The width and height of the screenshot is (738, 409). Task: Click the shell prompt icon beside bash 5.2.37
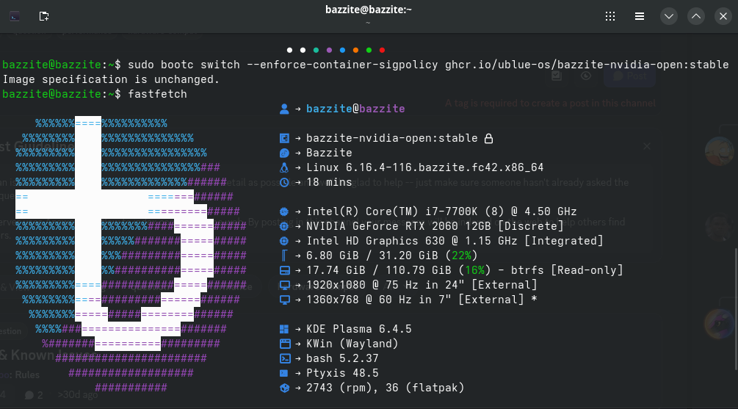(285, 358)
